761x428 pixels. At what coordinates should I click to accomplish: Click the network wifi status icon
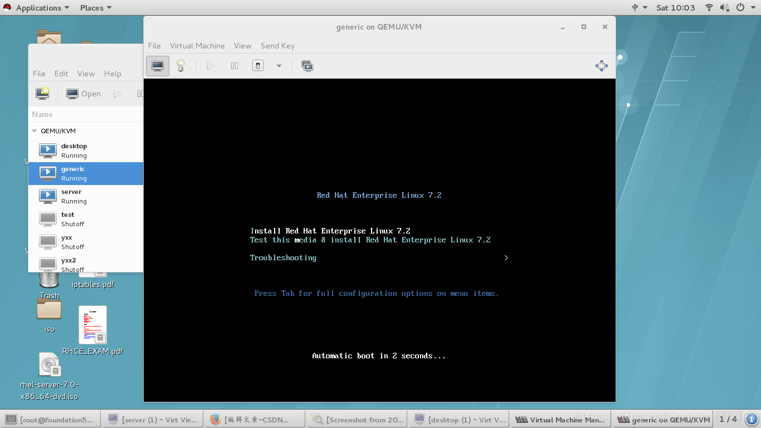click(x=709, y=8)
